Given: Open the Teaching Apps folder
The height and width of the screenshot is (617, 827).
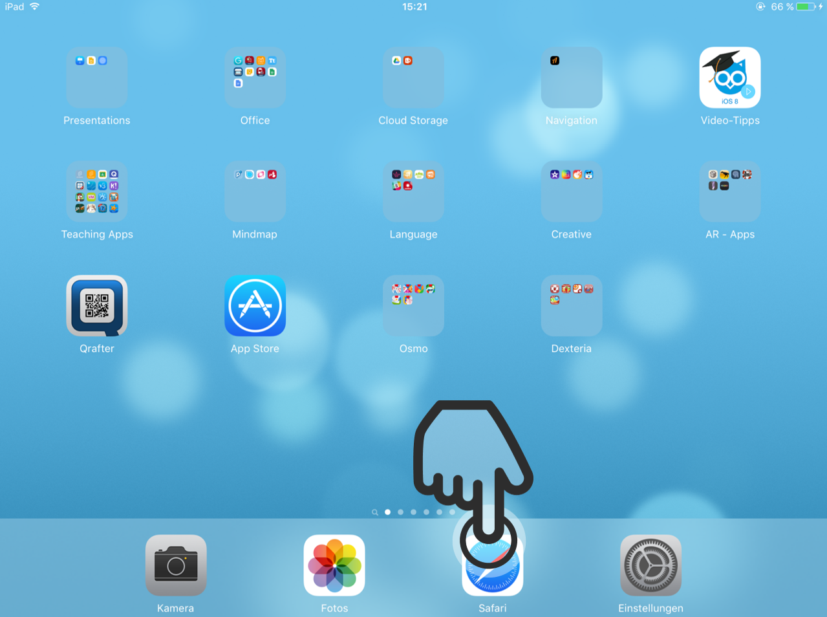Looking at the screenshot, I should point(97,191).
